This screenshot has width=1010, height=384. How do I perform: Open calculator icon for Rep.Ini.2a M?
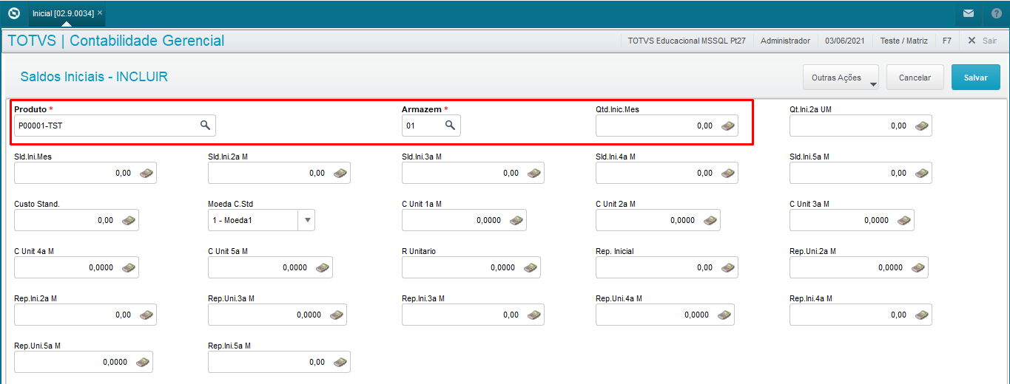pos(147,315)
